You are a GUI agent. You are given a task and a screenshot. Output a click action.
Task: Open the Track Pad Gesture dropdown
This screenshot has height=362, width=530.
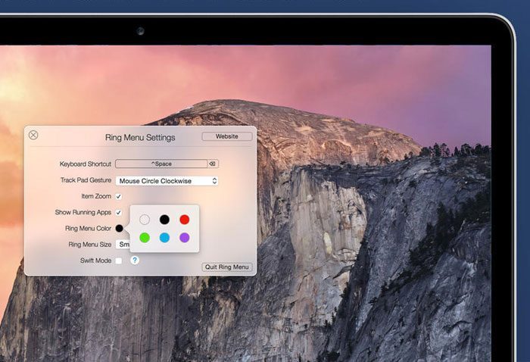(167, 181)
